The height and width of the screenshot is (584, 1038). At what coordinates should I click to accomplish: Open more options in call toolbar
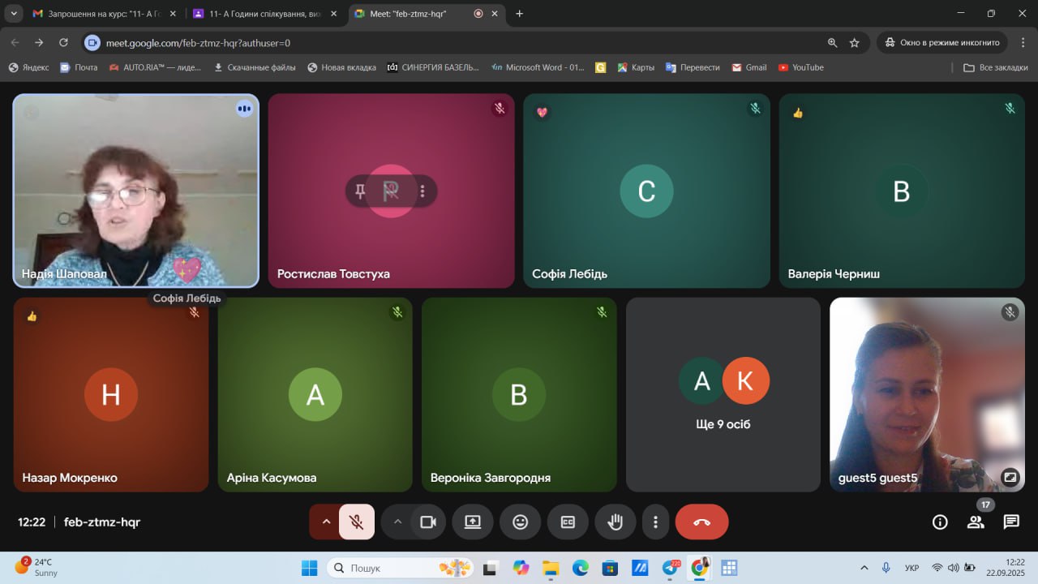tap(655, 522)
